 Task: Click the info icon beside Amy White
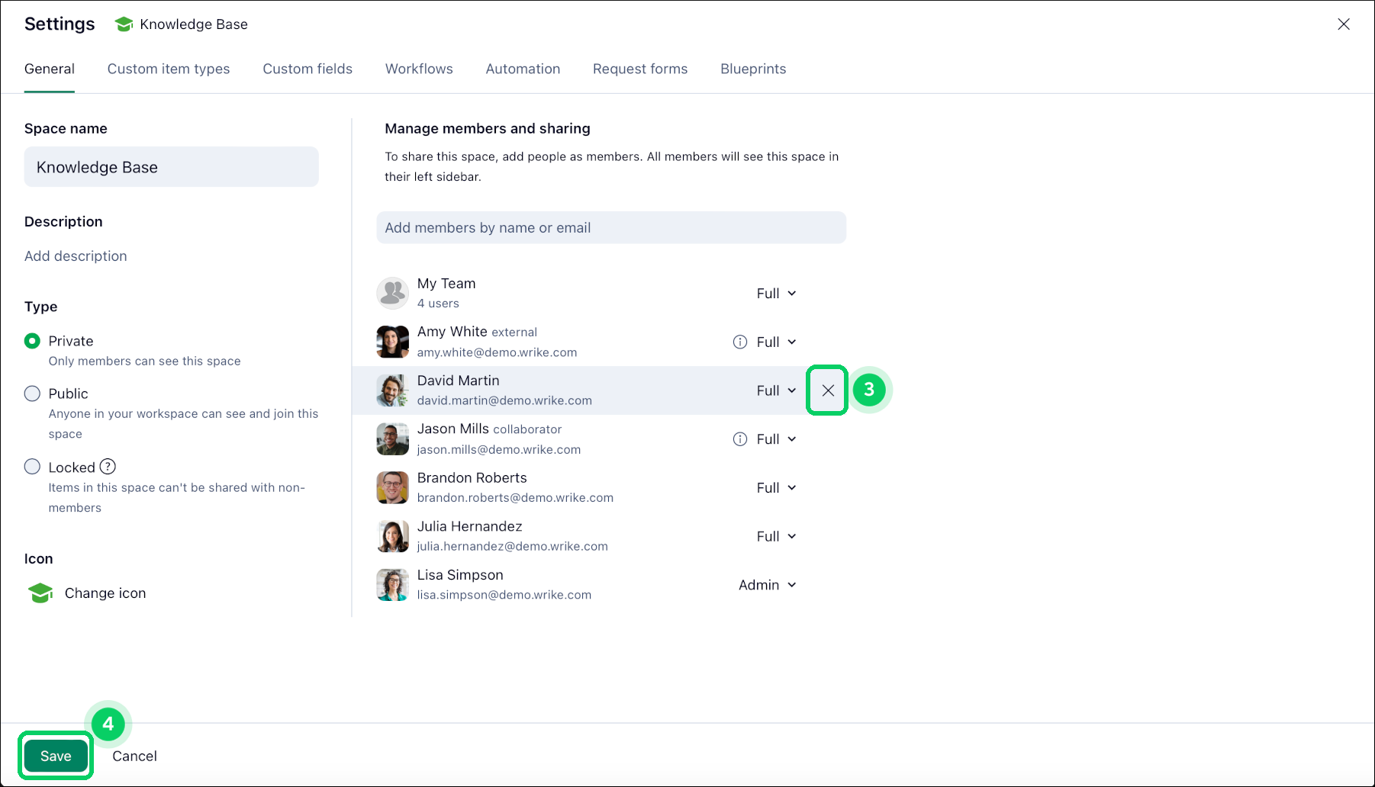pos(739,342)
